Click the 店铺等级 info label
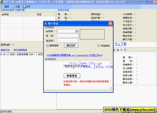The image size is (157, 113). pyautogui.click(x=128, y=65)
